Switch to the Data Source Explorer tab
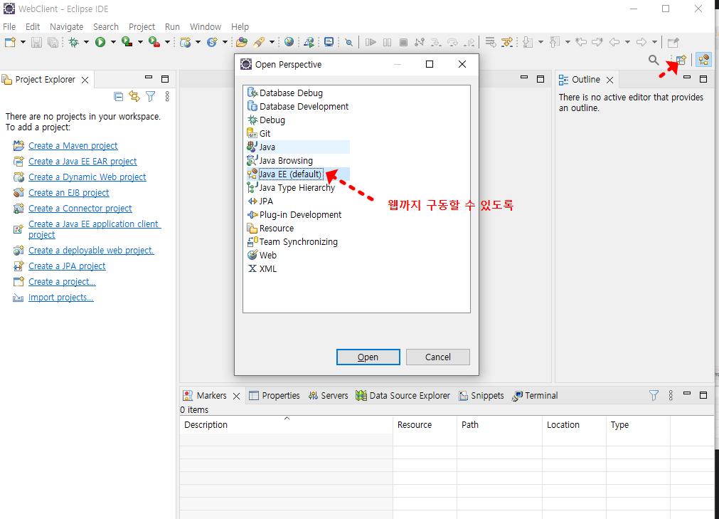This screenshot has width=719, height=519. tap(403, 396)
